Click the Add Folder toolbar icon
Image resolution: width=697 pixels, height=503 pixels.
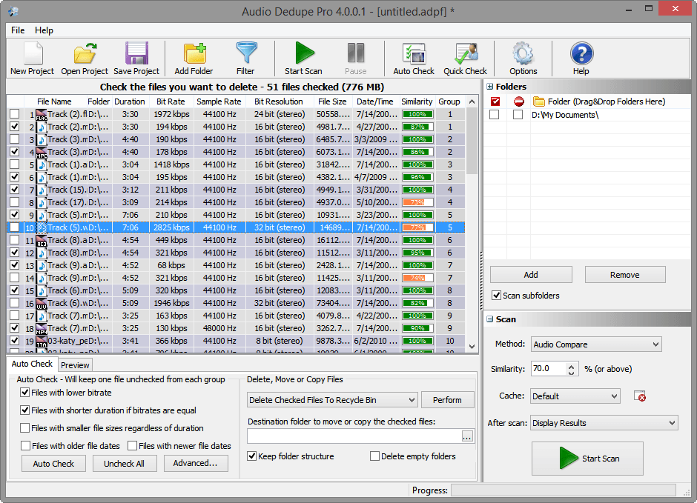194,53
